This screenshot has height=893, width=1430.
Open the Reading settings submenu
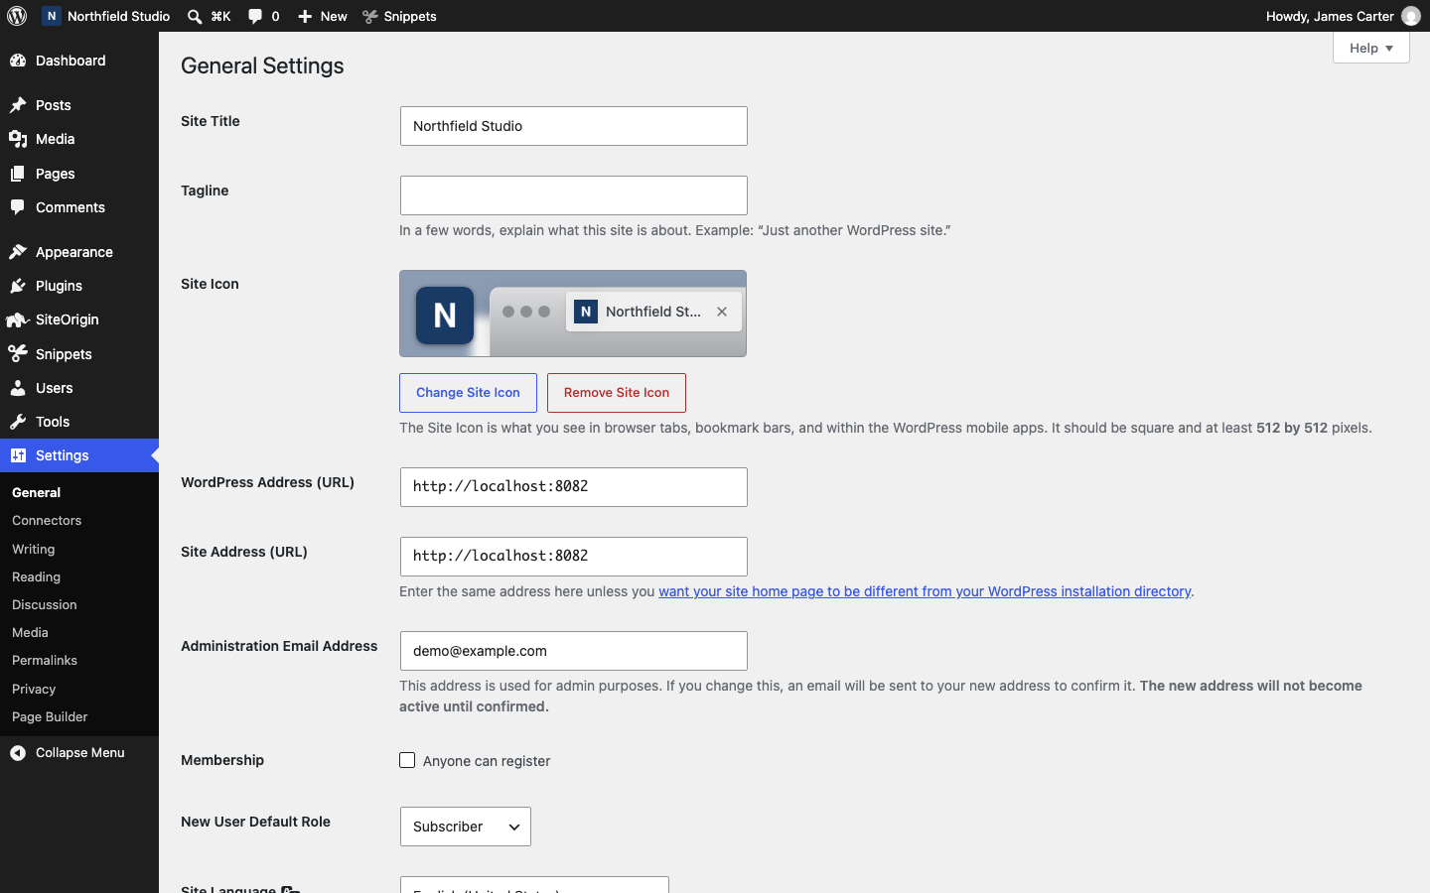[37, 576]
